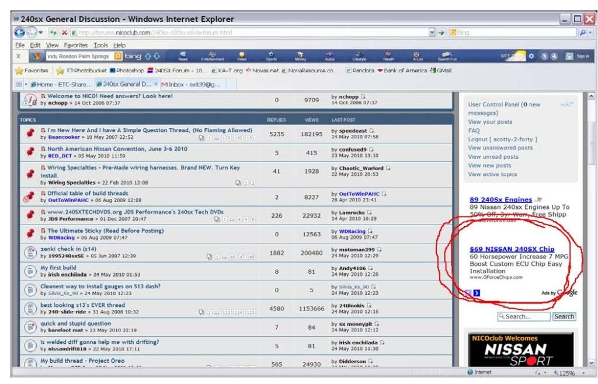Open the Edit menu
This screenshot has width=598, height=384.
(x=35, y=45)
